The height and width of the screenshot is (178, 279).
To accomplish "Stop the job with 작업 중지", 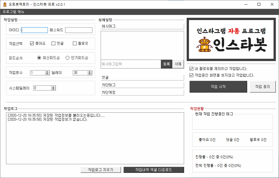I will coord(263,87).
